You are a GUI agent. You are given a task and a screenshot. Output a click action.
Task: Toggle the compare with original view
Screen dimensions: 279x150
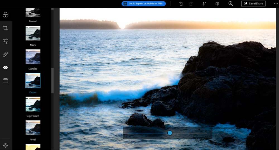tap(217, 4)
